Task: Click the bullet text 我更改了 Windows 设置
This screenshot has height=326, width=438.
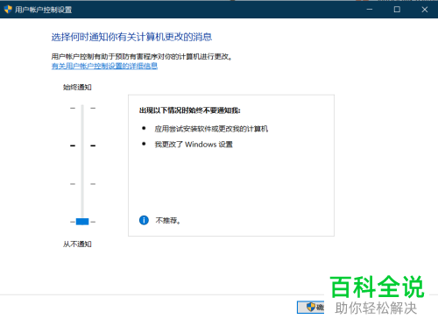Action: pyautogui.click(x=194, y=145)
